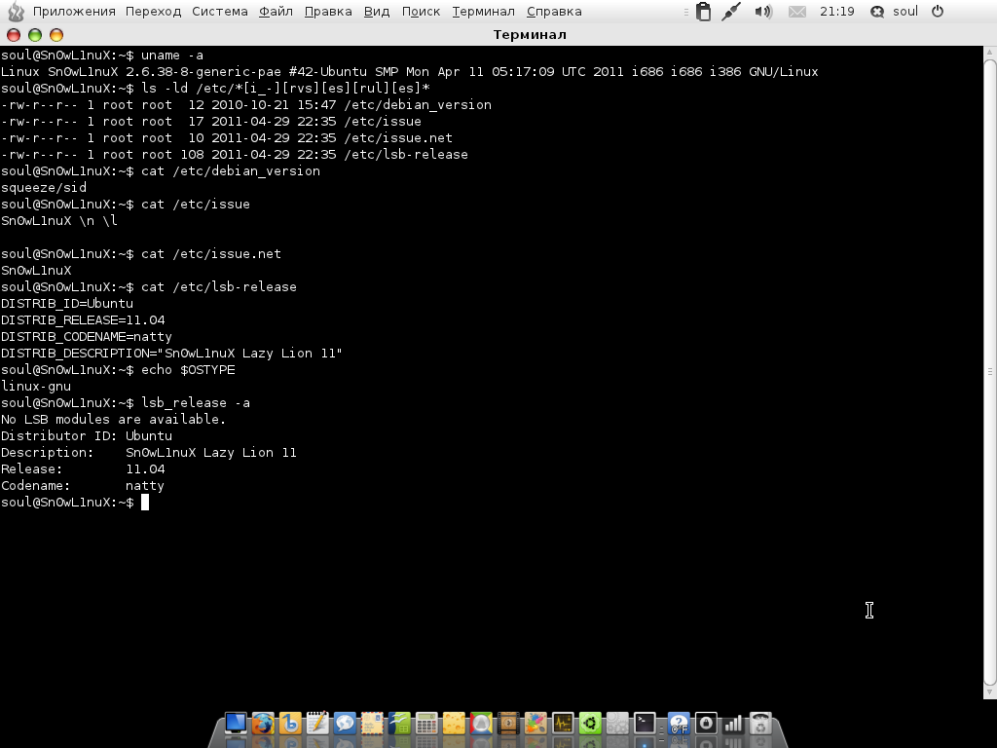Click 'No LSB modules are available.' line
Screen dimensions: 997x748
tap(114, 419)
